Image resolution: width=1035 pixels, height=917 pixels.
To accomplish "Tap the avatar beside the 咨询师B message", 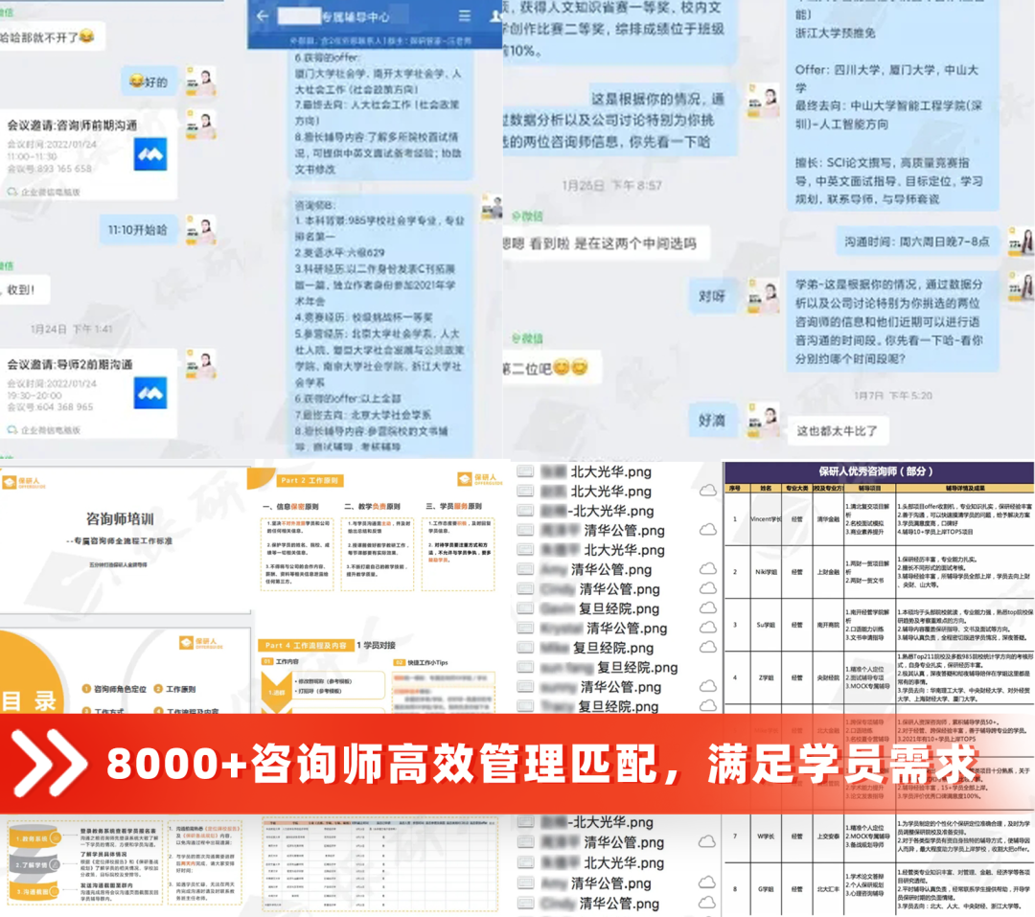I will pos(492,207).
